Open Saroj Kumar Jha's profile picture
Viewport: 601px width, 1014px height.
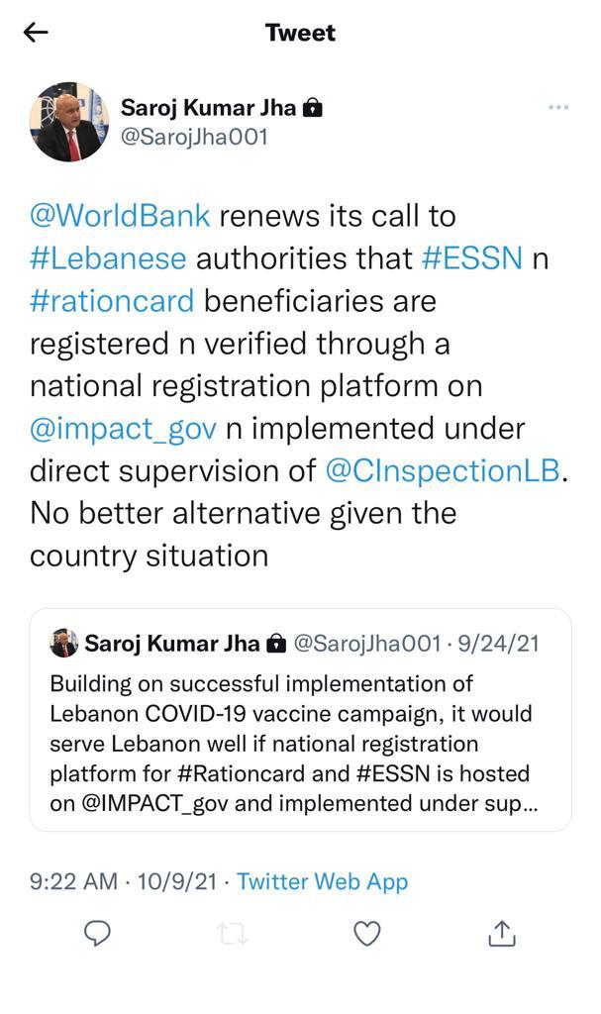point(69,122)
